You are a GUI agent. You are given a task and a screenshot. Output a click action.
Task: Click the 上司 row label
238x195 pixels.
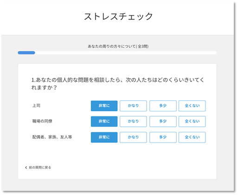pyautogui.click(x=36, y=105)
